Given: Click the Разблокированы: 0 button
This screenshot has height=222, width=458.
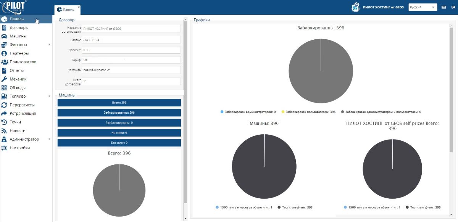Looking at the screenshot, I should 119,122.
